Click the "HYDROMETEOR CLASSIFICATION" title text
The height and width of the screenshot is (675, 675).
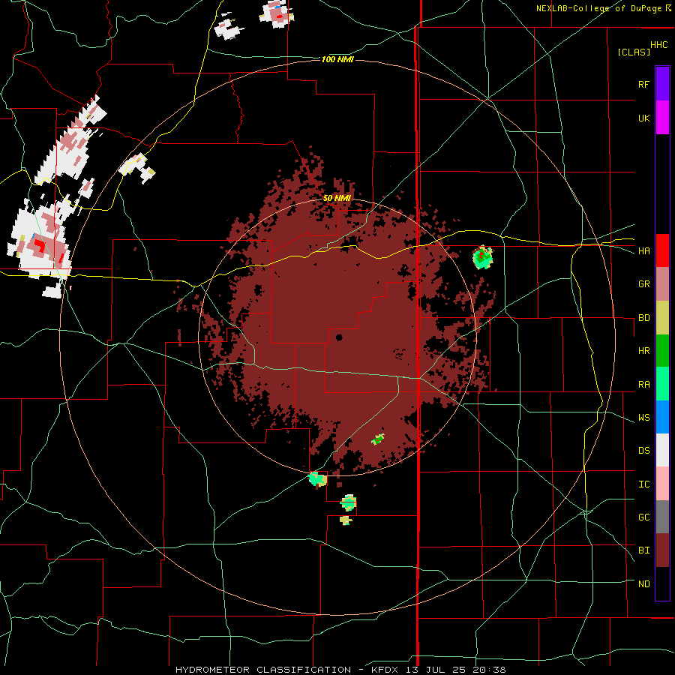click(x=263, y=670)
